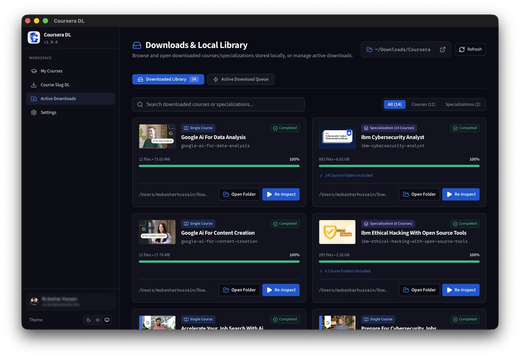Open Settings gear in sidebar
Image resolution: width=520 pixels, height=358 pixels.
click(34, 113)
